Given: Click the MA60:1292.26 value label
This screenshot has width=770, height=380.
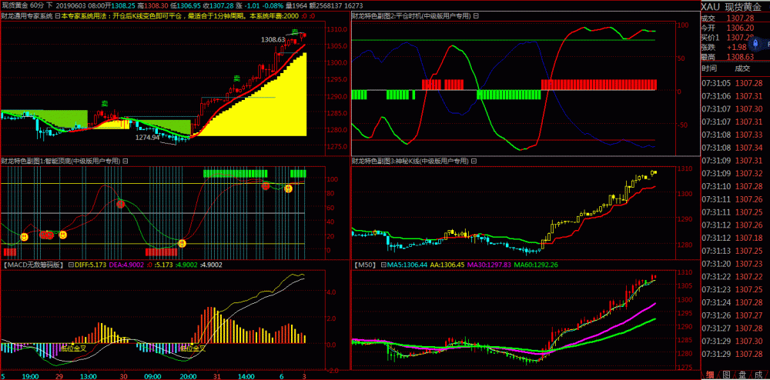Looking at the screenshot, I should point(537,265).
